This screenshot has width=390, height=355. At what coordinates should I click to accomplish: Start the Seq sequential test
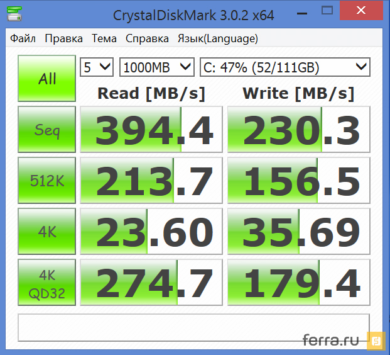point(47,130)
